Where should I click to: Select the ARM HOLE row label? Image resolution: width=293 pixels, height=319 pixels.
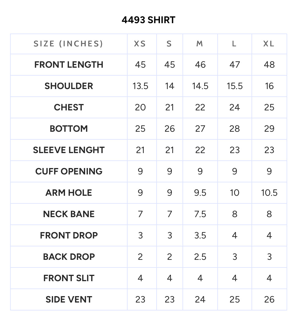click(69, 193)
